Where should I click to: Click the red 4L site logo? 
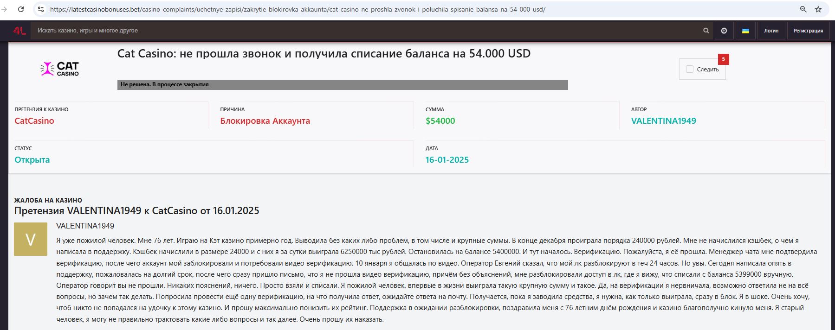tap(19, 31)
